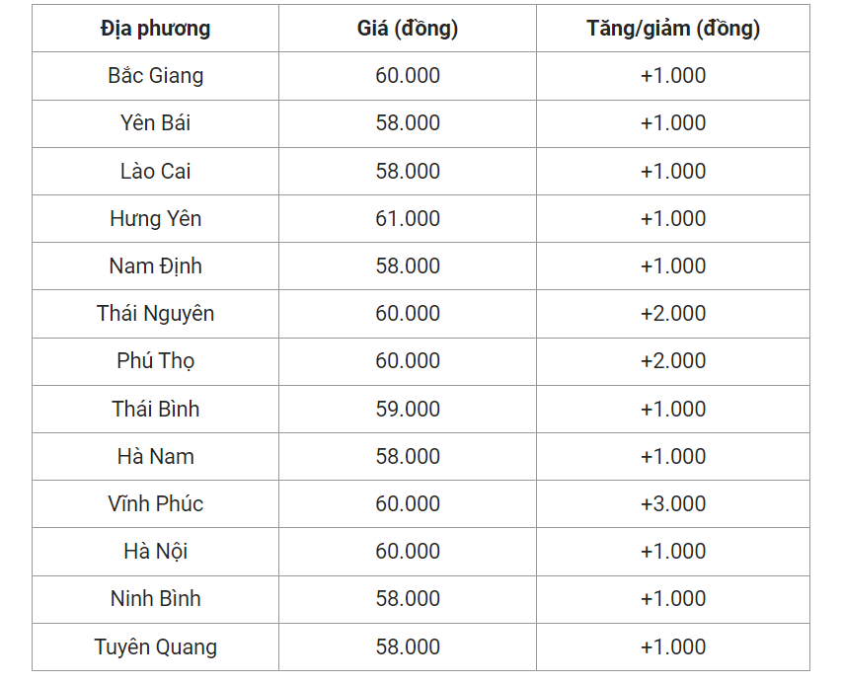The image size is (842, 683).
Task: Select the Hà Nam cell
Action: tap(155, 456)
